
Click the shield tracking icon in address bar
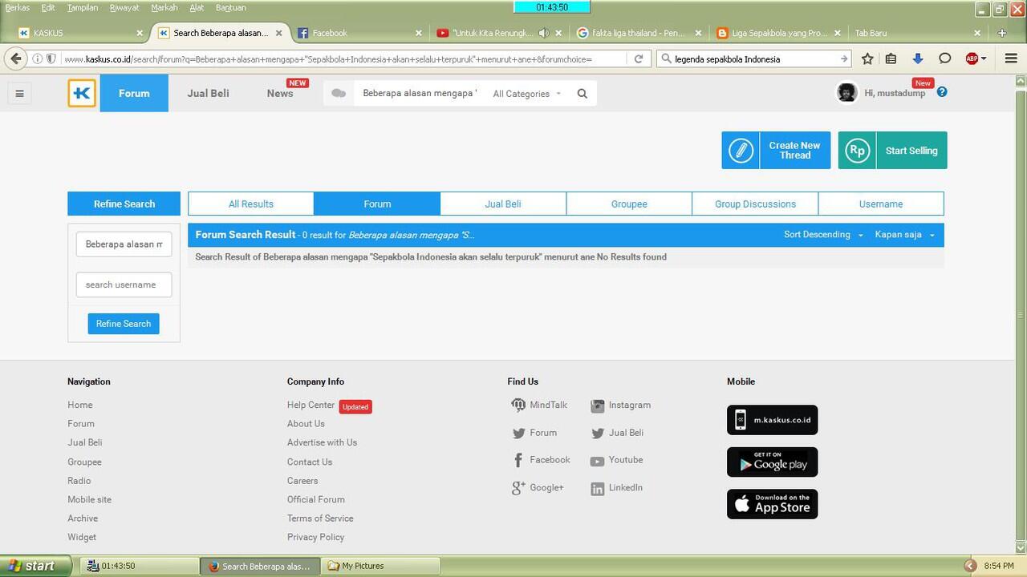click(51, 59)
